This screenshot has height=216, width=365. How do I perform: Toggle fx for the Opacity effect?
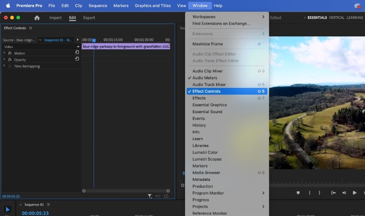tap(10, 60)
